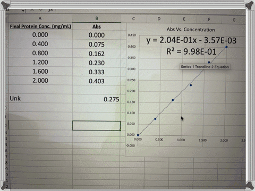This screenshot has width=255, height=191.
Task: Select column B header
Action: coord(97,19)
